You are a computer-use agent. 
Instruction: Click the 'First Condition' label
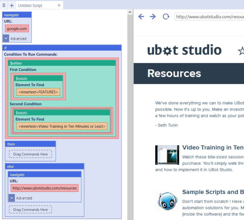point(23,70)
